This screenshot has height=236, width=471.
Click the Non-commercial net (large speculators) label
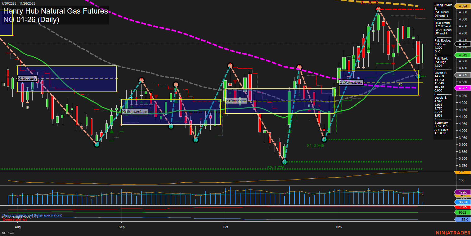point(32,215)
